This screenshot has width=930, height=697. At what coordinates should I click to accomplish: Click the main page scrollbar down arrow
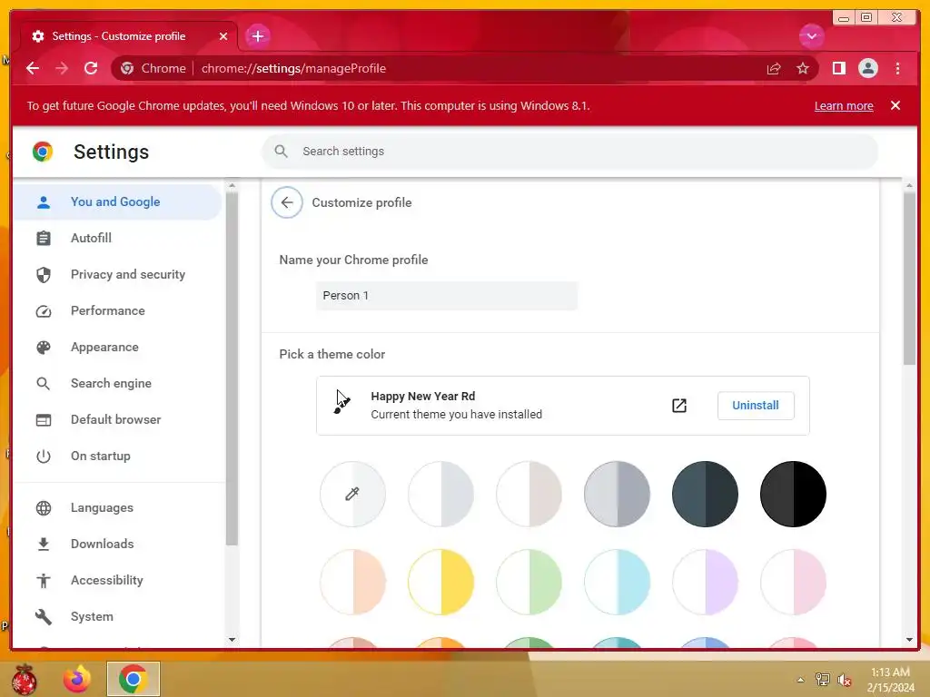click(x=909, y=640)
